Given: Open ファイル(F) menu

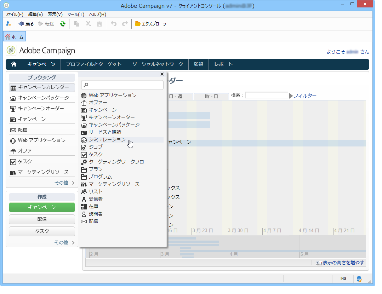Looking at the screenshot, I should (x=14, y=15).
